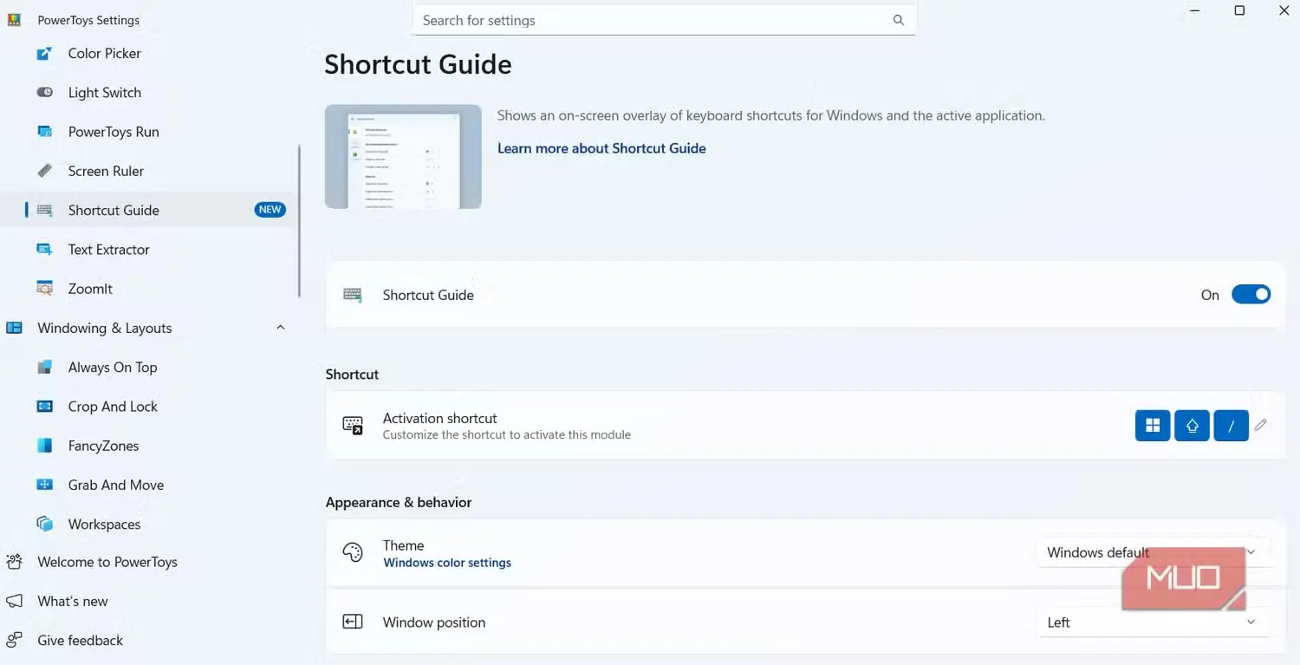Screen dimensions: 1300x665
Task: Click the Crop And Lock label
Action: pyautogui.click(x=113, y=407)
